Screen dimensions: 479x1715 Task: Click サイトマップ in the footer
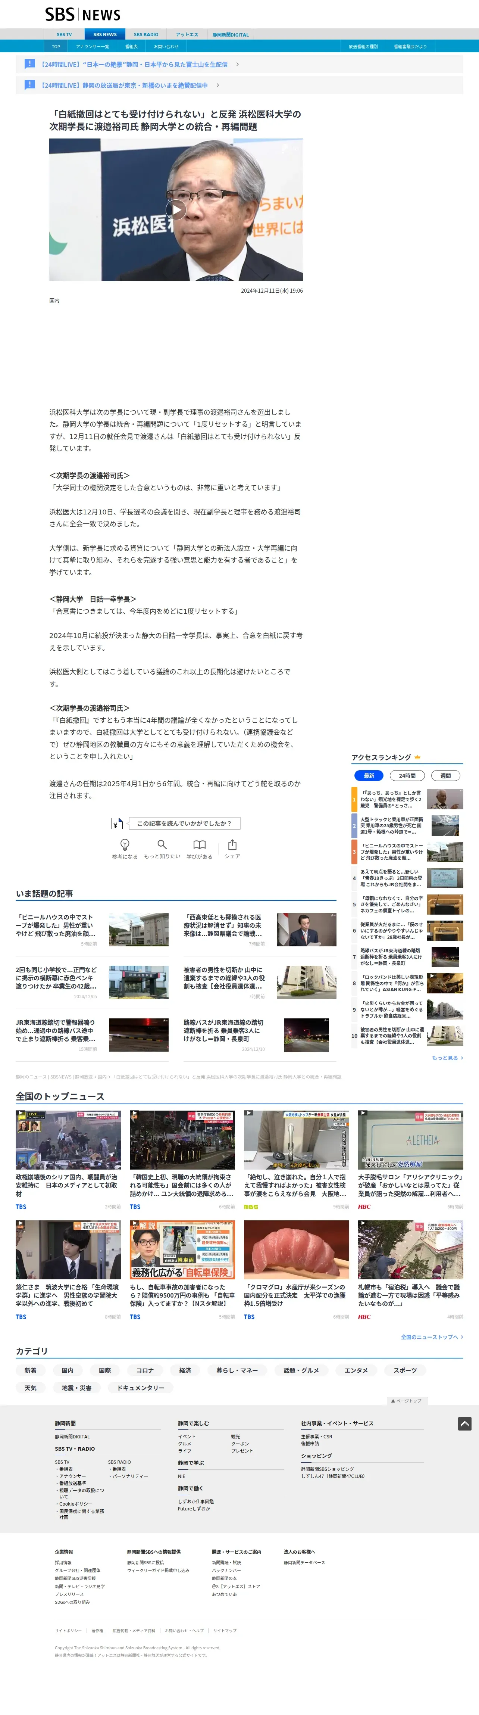tap(225, 1631)
